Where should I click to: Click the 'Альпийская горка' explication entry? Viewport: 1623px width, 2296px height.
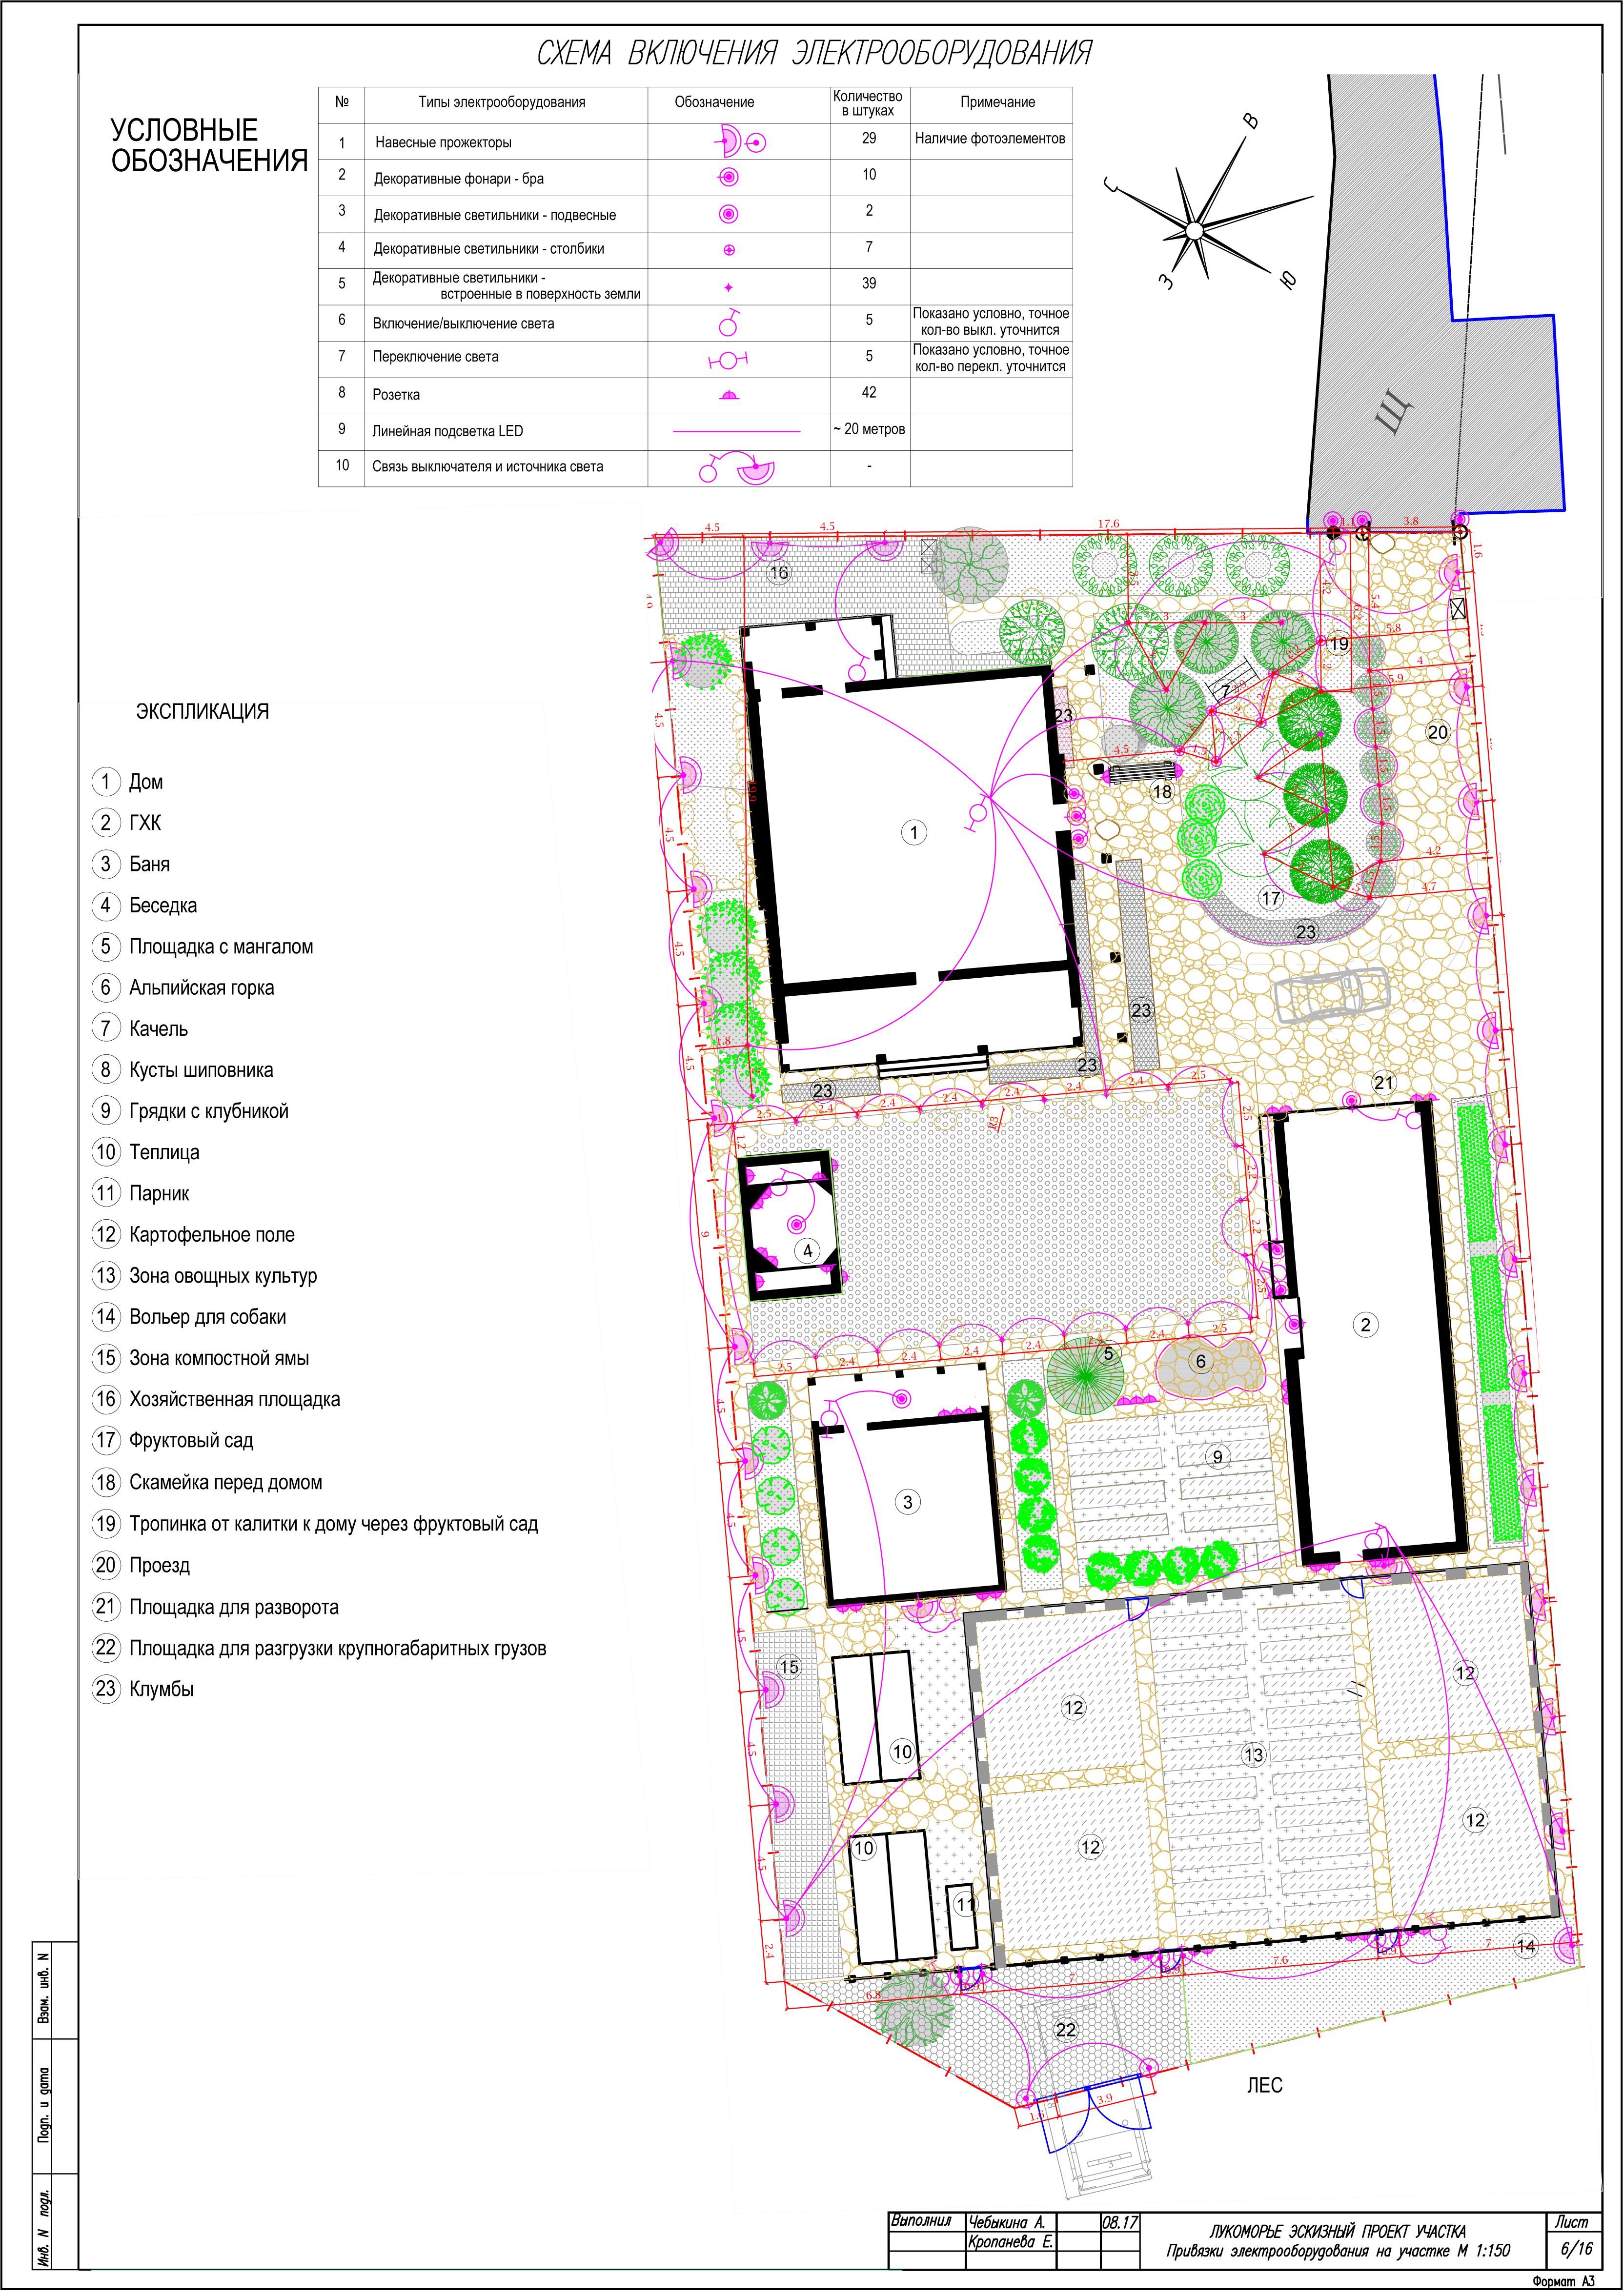(x=201, y=988)
